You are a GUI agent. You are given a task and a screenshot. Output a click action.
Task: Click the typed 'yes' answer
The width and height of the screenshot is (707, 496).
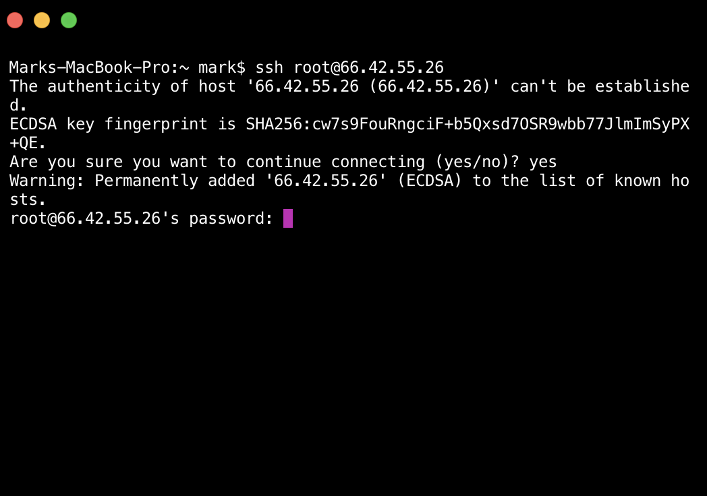tap(543, 162)
